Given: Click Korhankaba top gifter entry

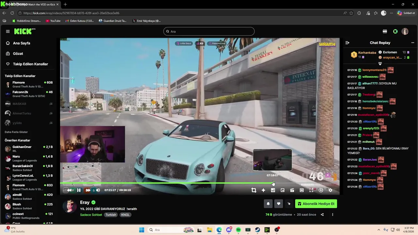Looking at the screenshot, I should [363, 55].
